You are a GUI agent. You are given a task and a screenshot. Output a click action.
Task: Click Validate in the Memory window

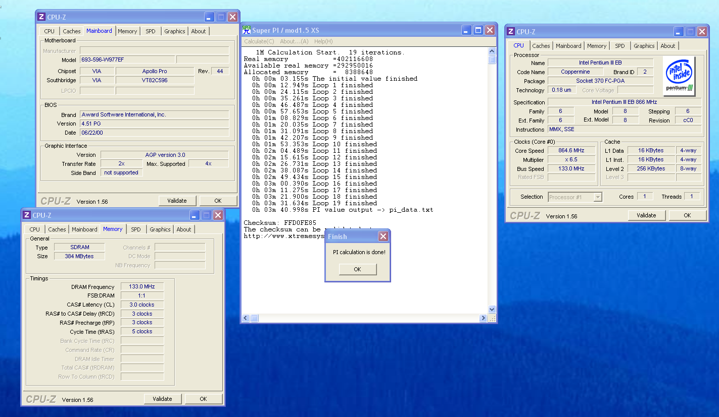[162, 399]
